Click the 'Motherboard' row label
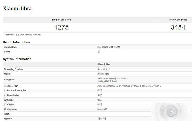Image resolution: width=192 pixels, height=121 pixels. [11, 110]
